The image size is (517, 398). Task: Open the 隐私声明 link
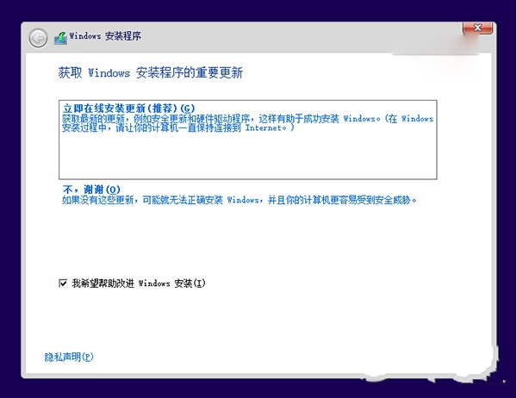(x=69, y=357)
